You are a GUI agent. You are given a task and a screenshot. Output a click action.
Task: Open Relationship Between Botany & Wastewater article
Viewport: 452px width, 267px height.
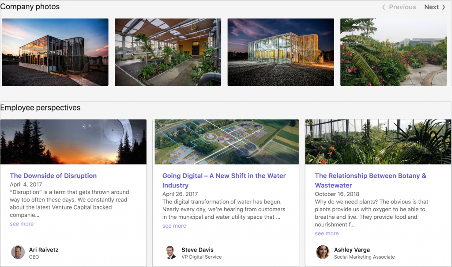(370, 180)
